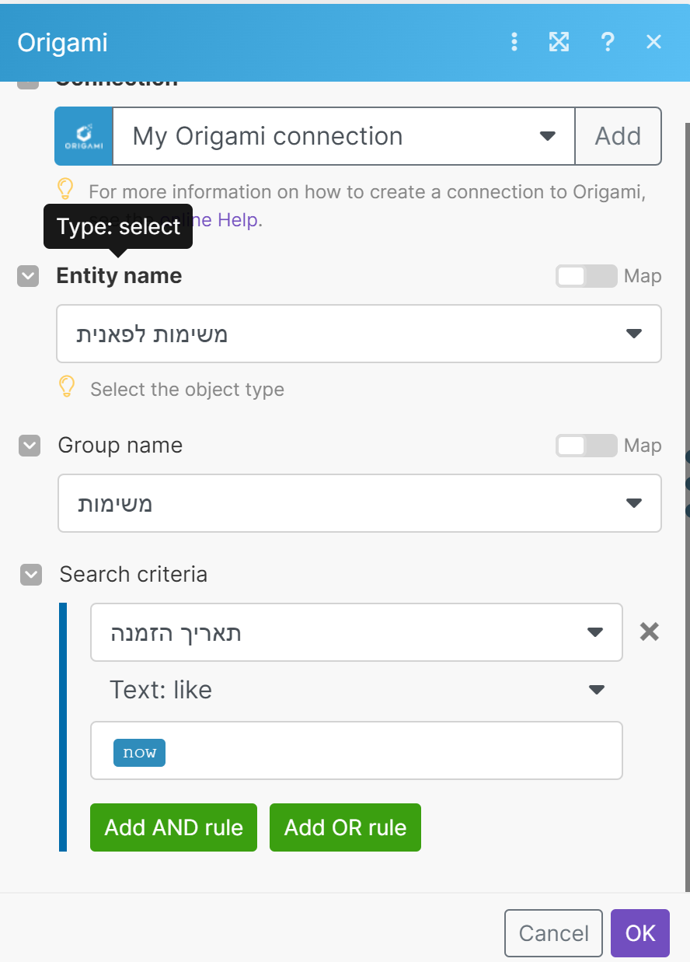Image resolution: width=690 pixels, height=962 pixels.
Task: Collapse the Search criteria section chevron
Action: pos(31,575)
